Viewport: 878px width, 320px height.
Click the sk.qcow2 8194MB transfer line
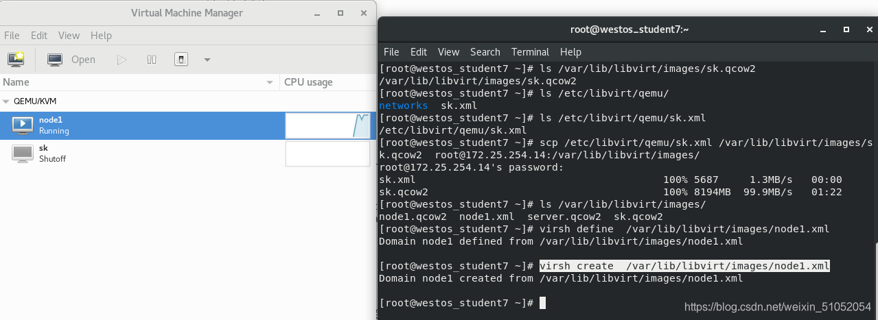pos(610,192)
